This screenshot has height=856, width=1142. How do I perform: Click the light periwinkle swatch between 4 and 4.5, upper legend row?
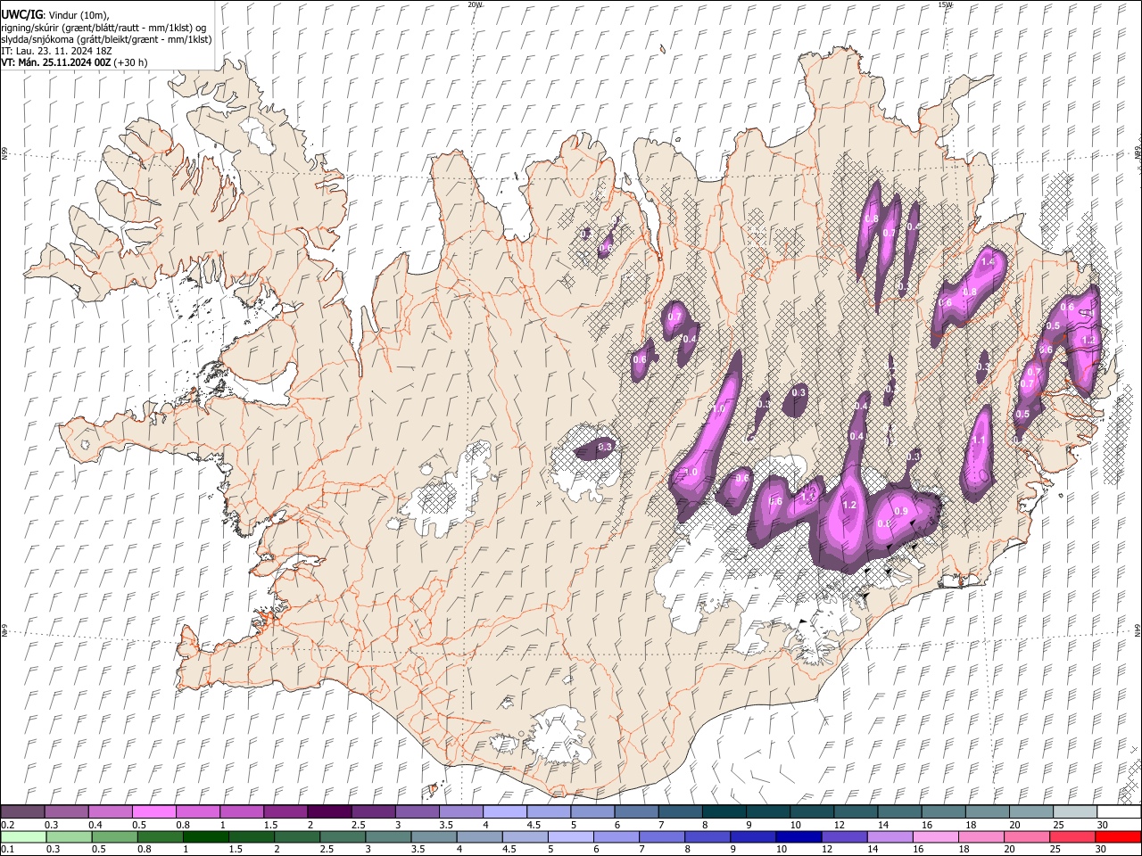tap(504, 812)
